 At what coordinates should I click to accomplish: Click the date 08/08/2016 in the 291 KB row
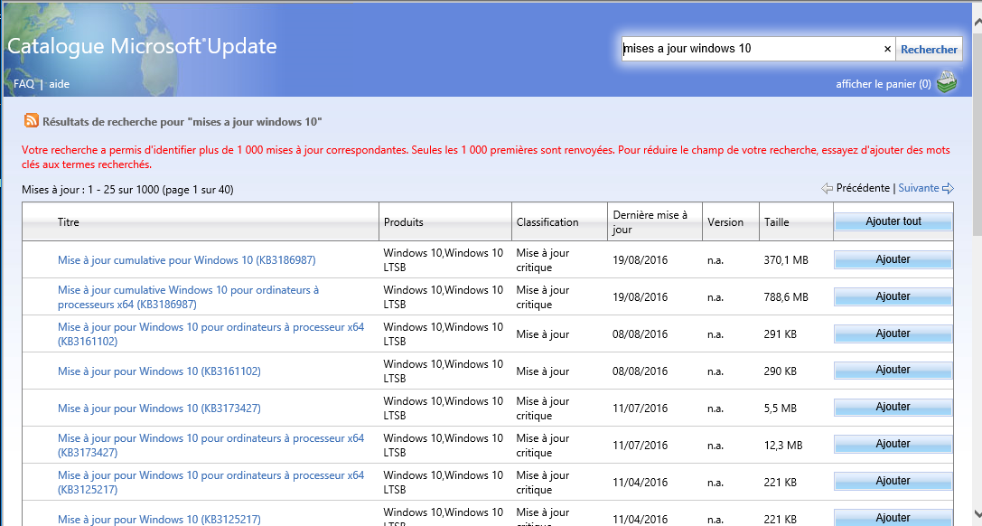640,334
